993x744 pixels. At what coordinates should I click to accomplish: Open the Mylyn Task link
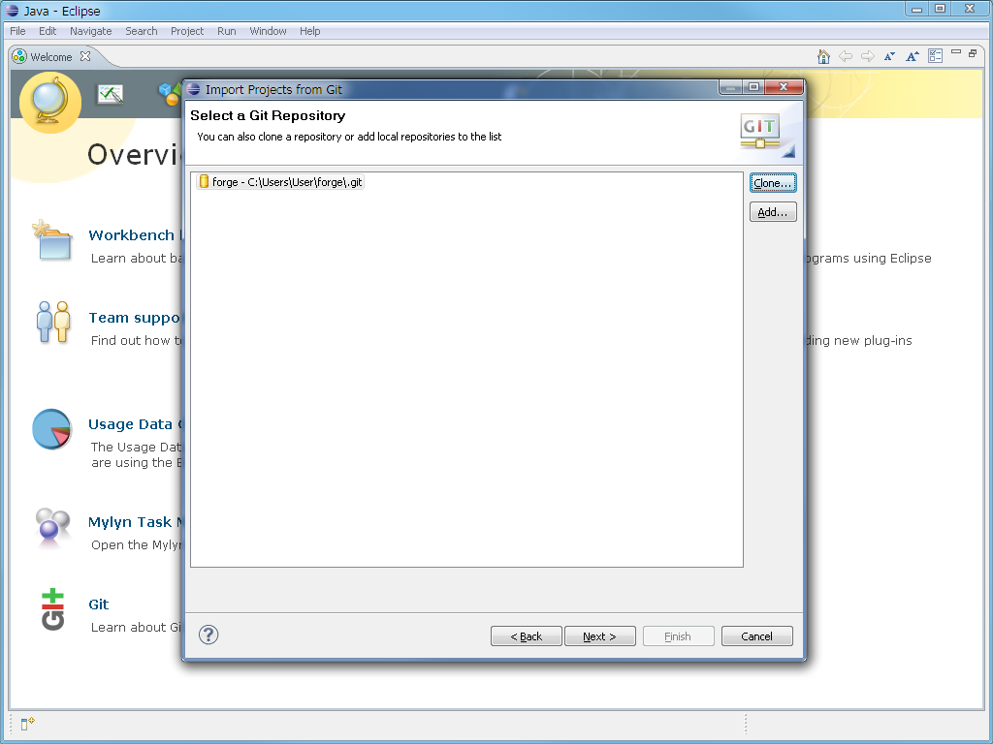[x=136, y=522]
